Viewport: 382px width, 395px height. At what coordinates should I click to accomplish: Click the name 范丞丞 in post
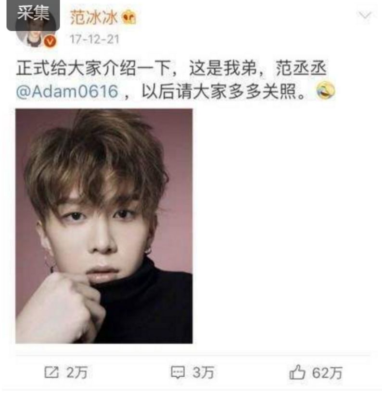pyautogui.click(x=301, y=68)
